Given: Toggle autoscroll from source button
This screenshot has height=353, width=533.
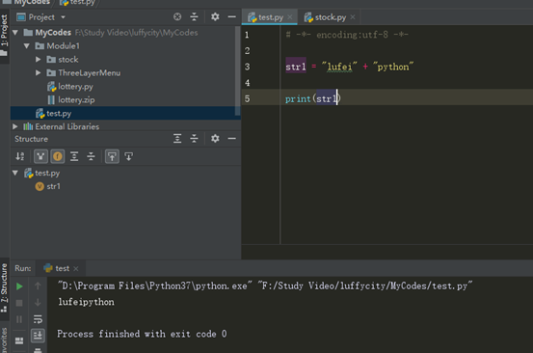Looking at the screenshot, I should tap(128, 156).
